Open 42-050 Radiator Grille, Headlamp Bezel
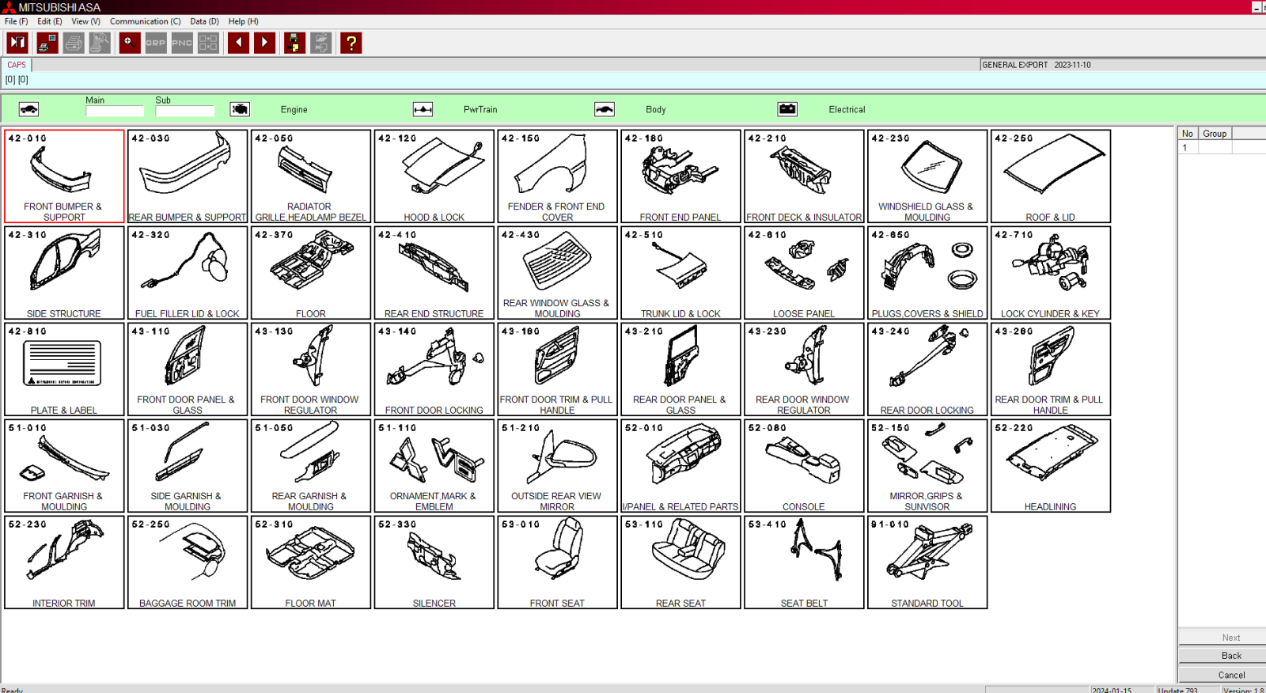Screen dimensions: 1266x693 click(311, 176)
